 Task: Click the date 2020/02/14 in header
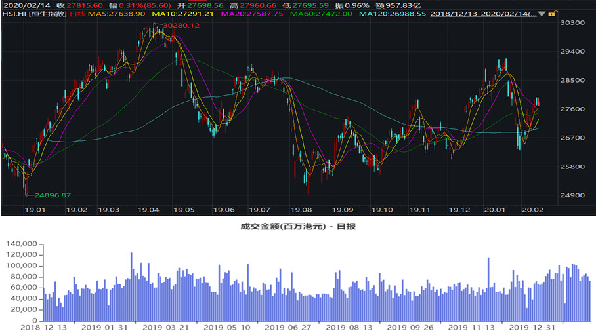pyautogui.click(x=27, y=5)
